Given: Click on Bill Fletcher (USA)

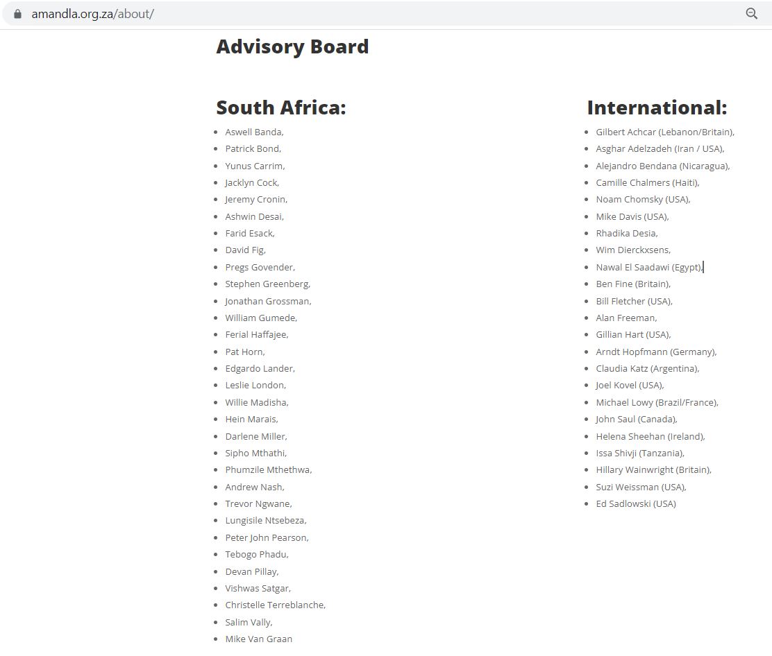Looking at the screenshot, I should coord(634,301).
